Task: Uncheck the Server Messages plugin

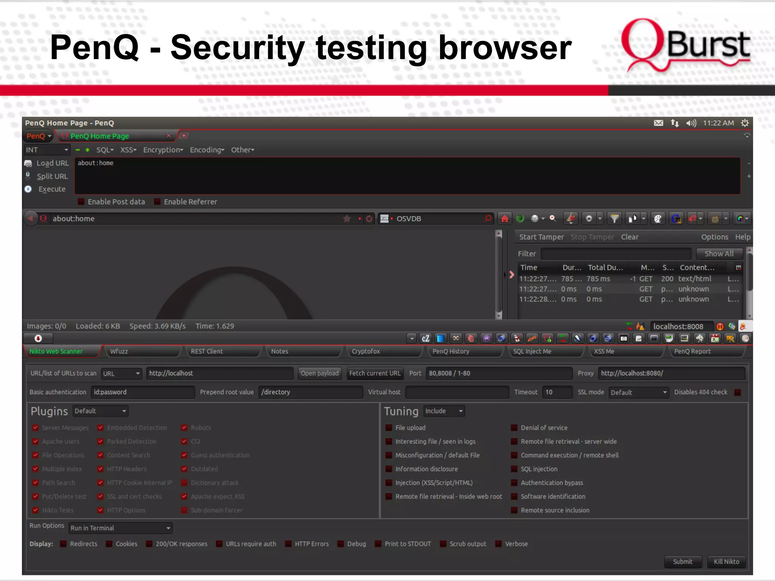Action: (35, 428)
